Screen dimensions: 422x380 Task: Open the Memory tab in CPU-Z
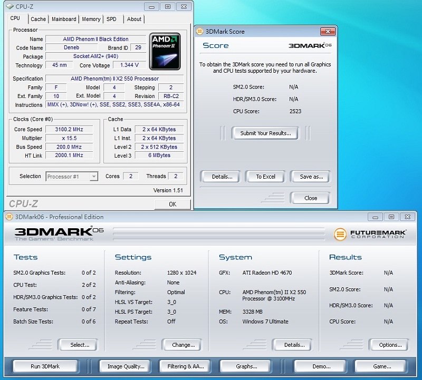coord(91,19)
